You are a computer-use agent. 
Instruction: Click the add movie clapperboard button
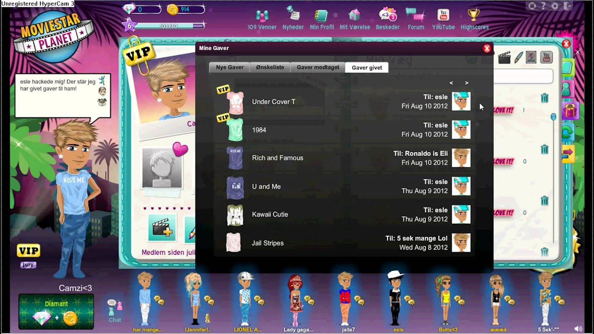(x=162, y=228)
